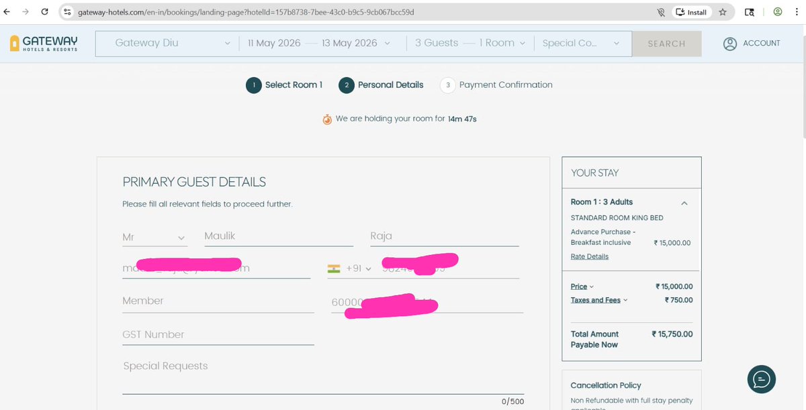
Task: Open the Mr title dropdown
Action: pyautogui.click(x=154, y=238)
